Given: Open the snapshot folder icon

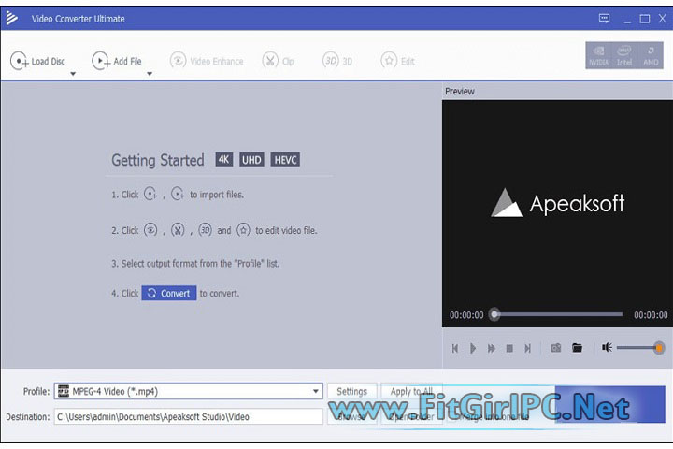Looking at the screenshot, I should tap(578, 348).
